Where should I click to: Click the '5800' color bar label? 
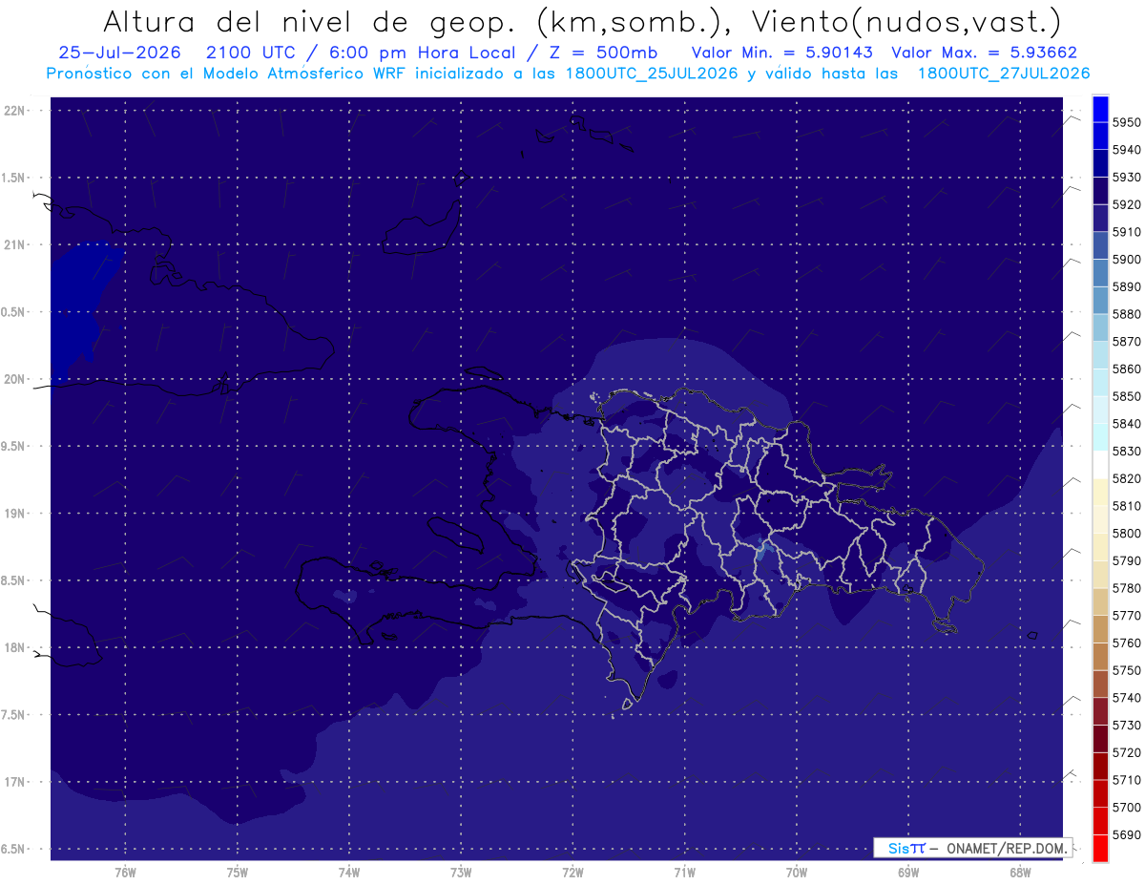1127,533
